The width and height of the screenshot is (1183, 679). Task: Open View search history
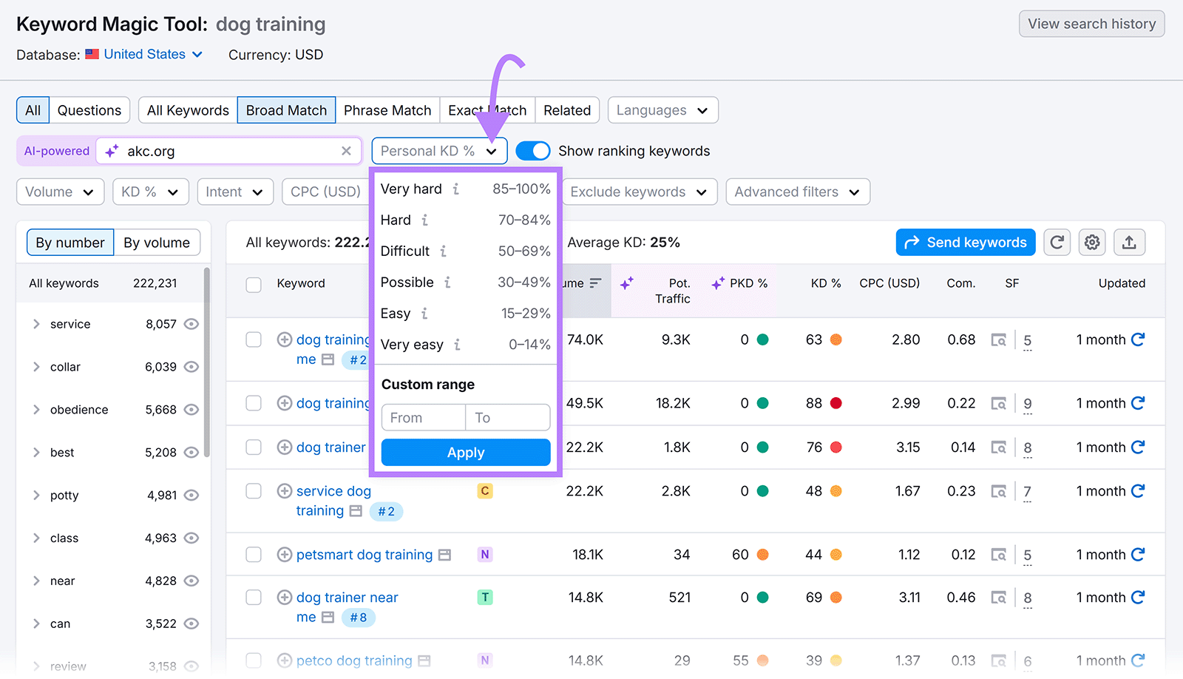point(1091,23)
